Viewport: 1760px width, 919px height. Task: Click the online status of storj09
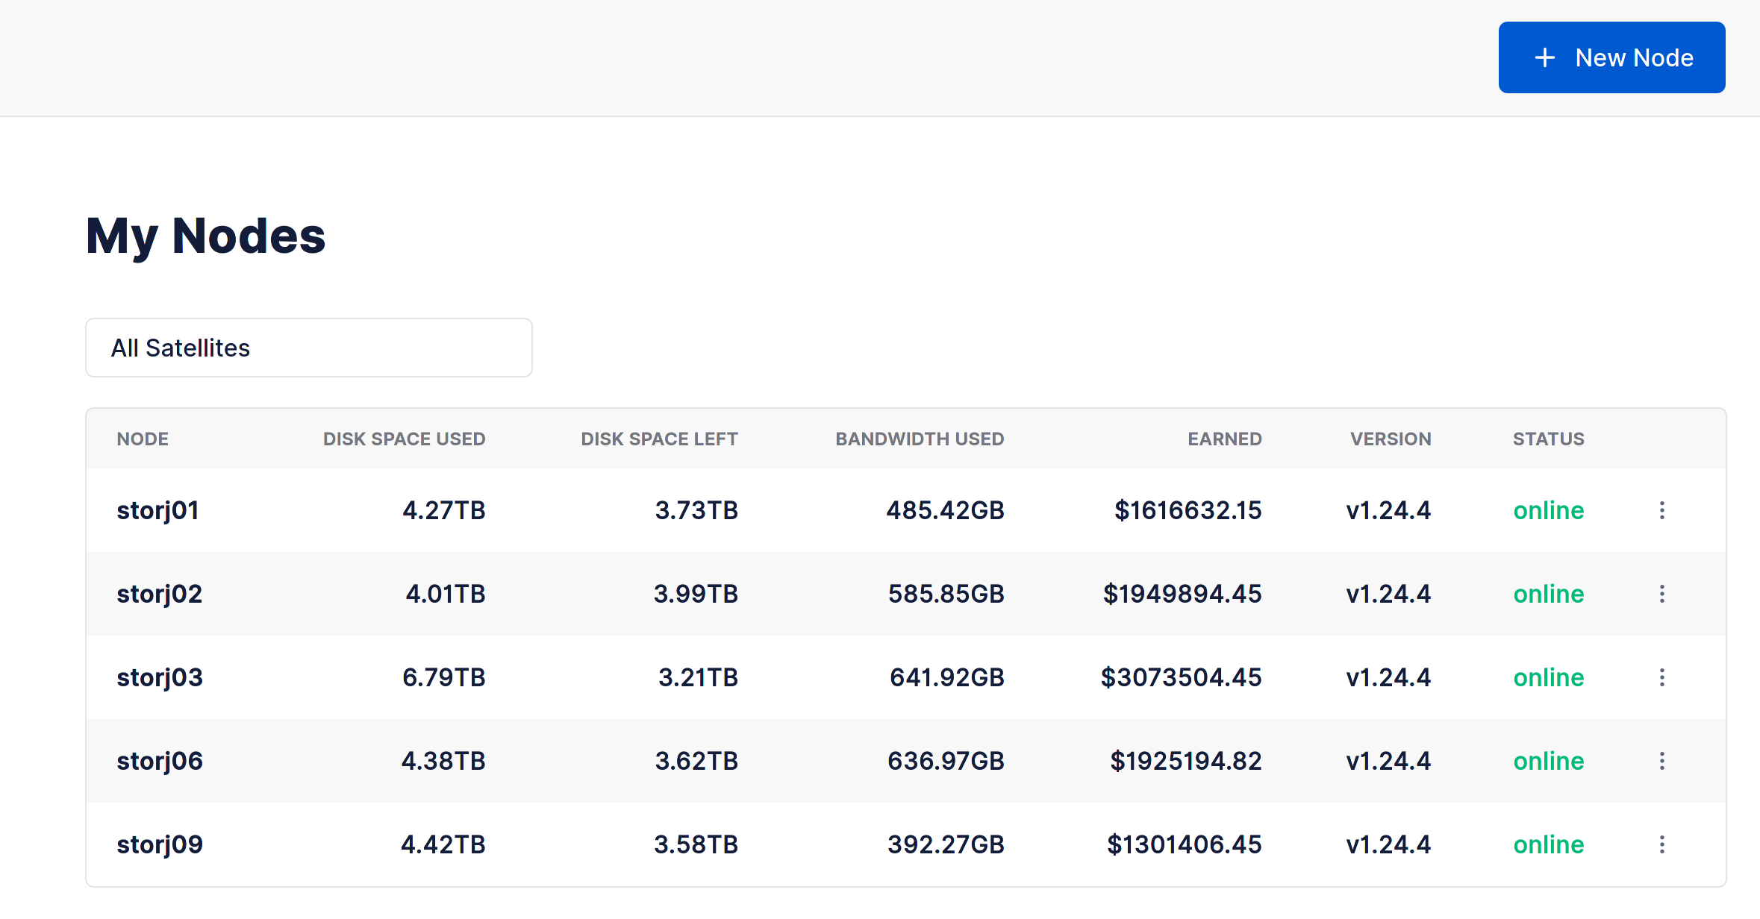pyautogui.click(x=1547, y=844)
